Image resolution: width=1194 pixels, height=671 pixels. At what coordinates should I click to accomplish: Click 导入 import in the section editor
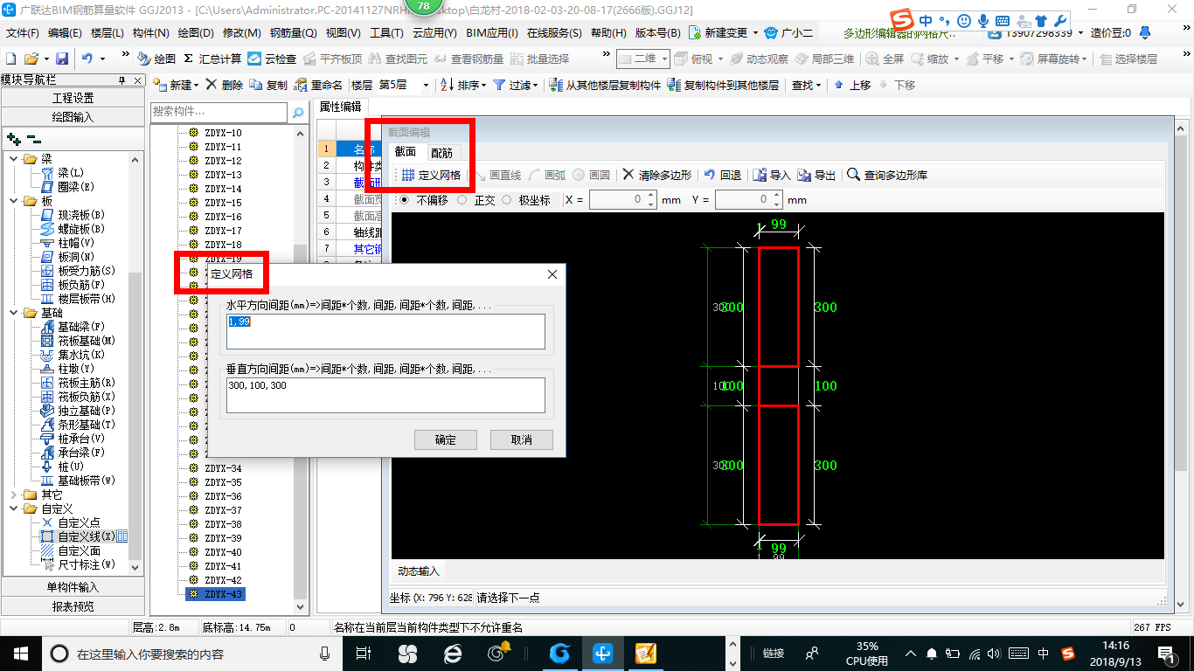click(772, 175)
